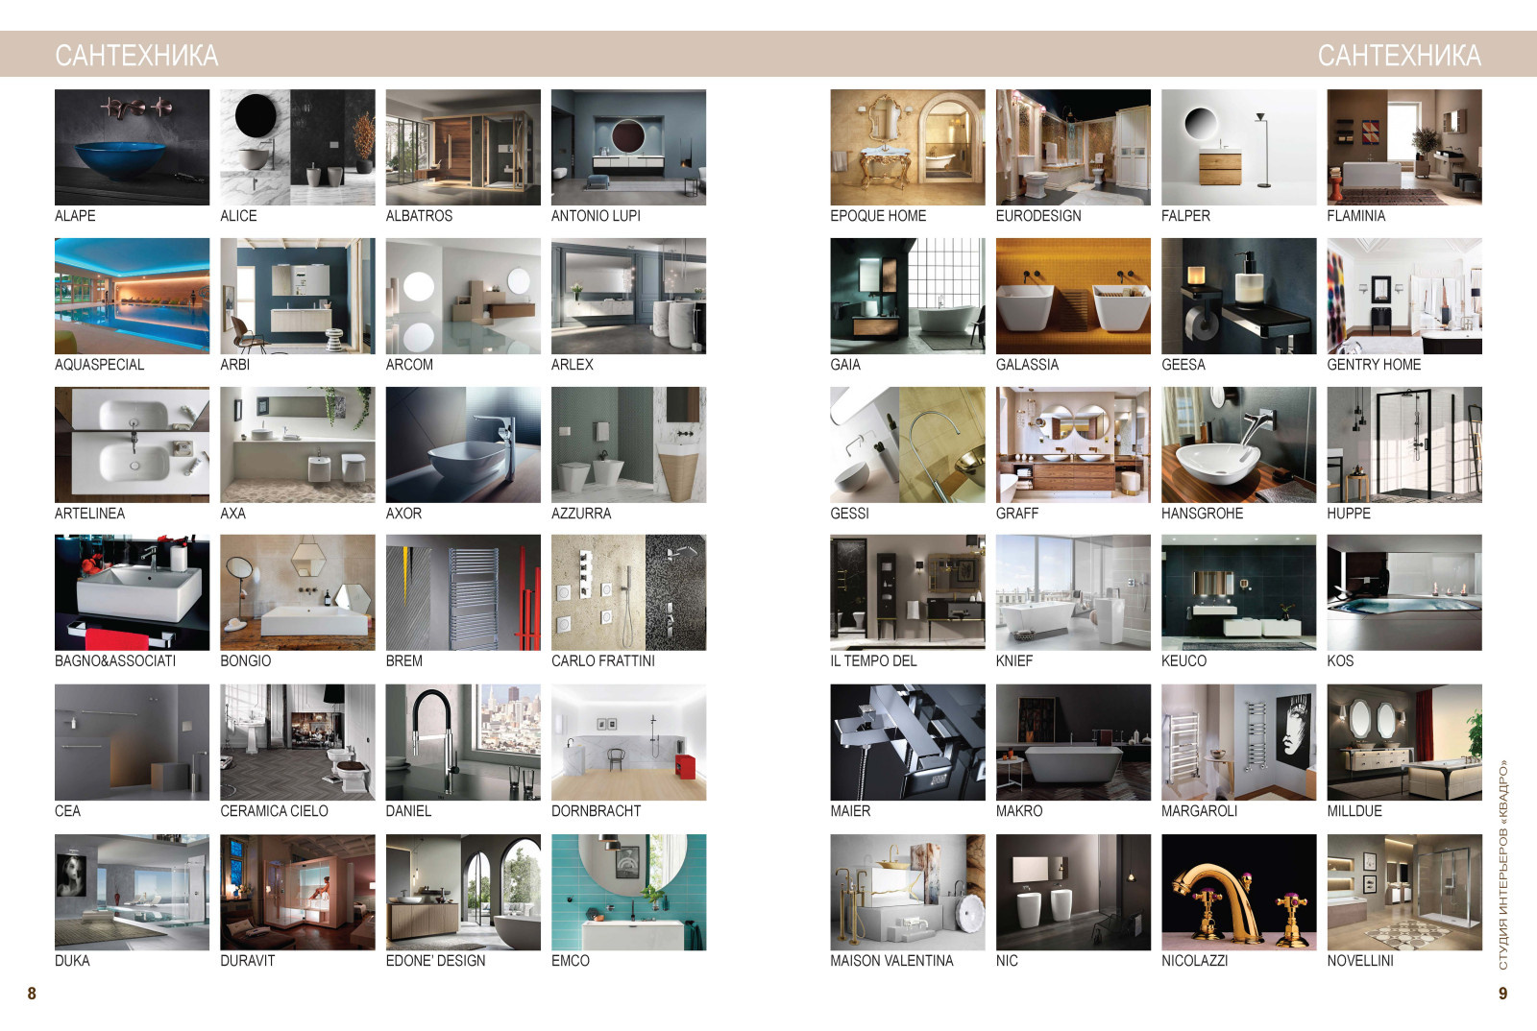Click the MAISON VALENTINA label

(891, 961)
